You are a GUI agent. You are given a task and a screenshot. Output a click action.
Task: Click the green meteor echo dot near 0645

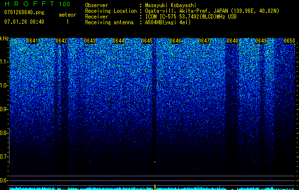pyautogui.click(x=155, y=162)
